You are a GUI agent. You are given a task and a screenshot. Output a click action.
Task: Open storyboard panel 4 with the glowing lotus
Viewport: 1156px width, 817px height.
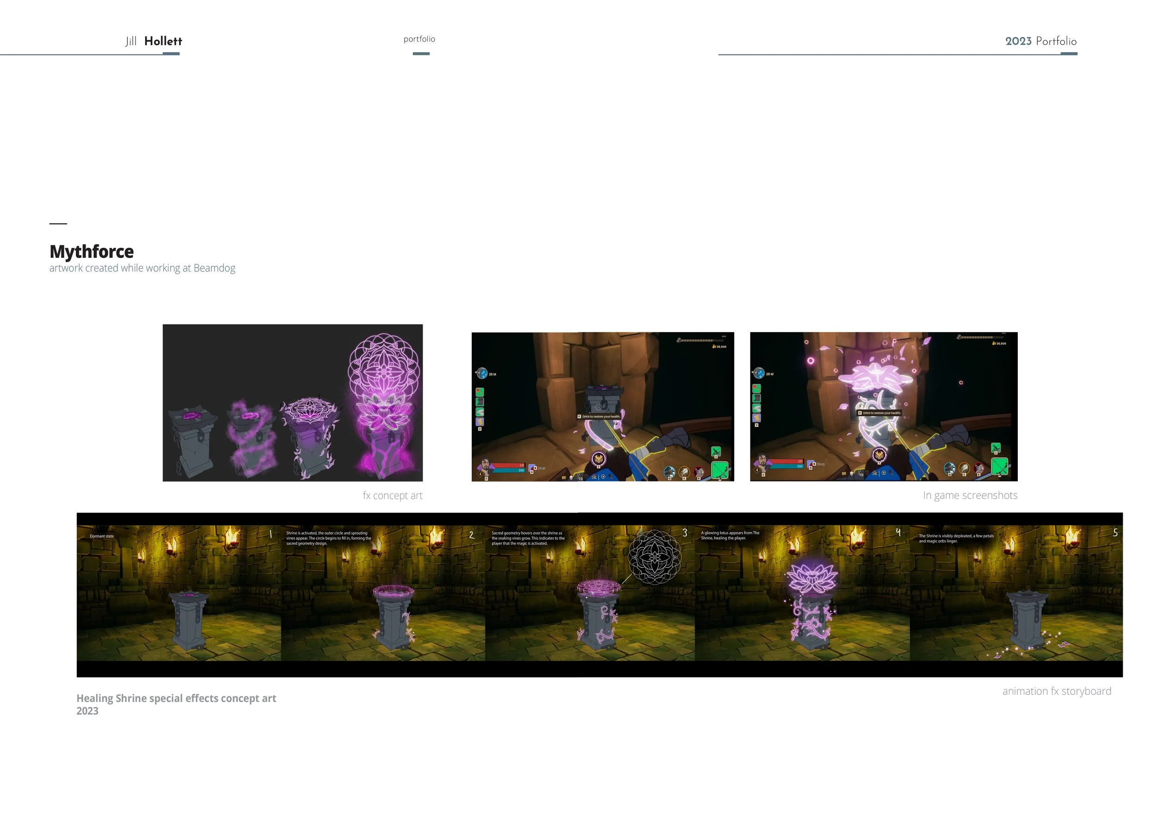[x=803, y=593]
